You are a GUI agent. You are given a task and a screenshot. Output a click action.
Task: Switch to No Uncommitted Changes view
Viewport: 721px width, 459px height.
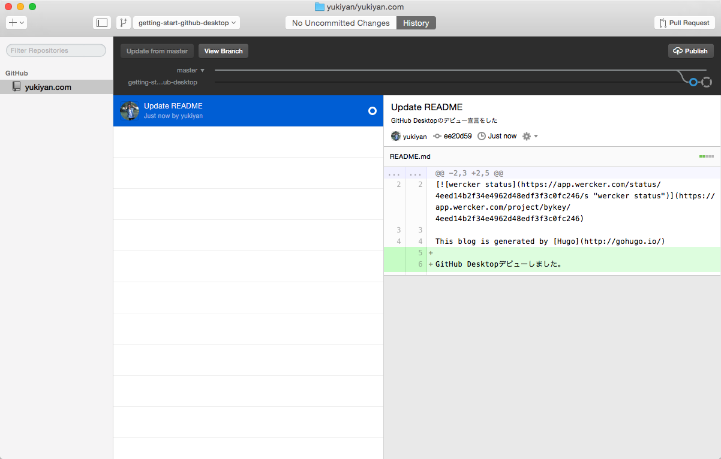tap(340, 23)
